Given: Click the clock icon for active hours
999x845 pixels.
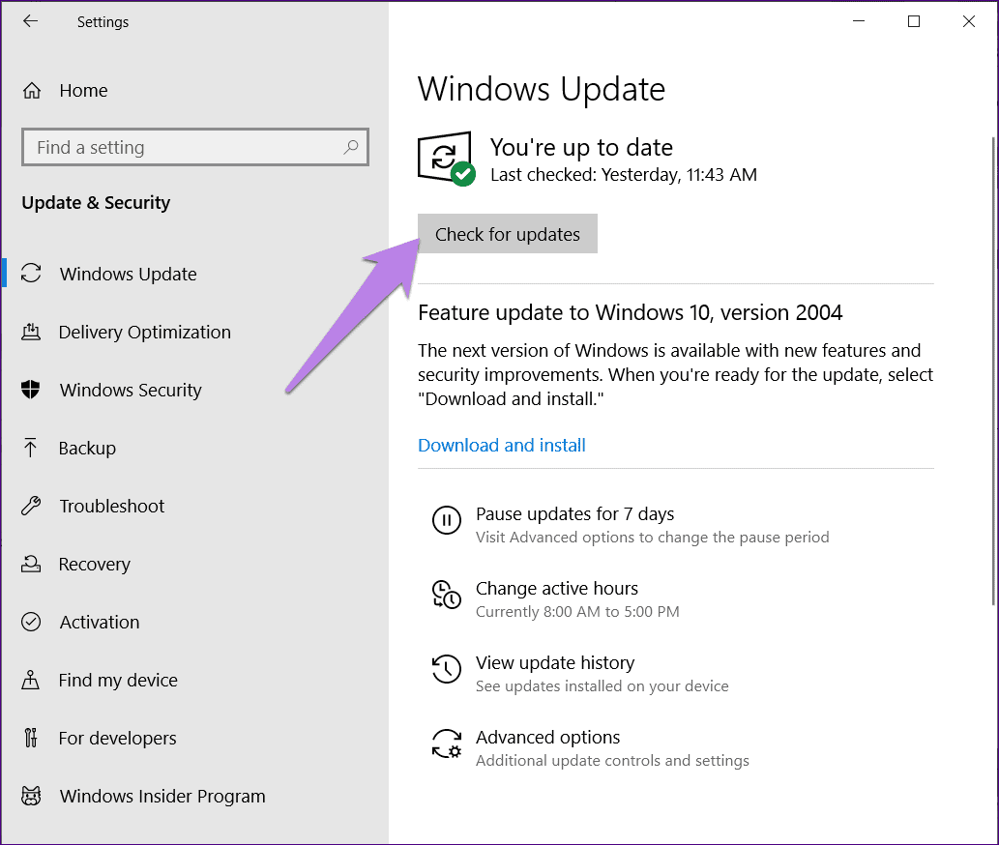Looking at the screenshot, I should coord(447,595).
